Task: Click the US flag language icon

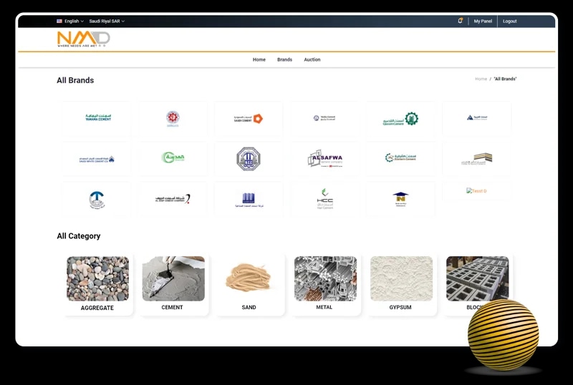Action: (x=59, y=21)
